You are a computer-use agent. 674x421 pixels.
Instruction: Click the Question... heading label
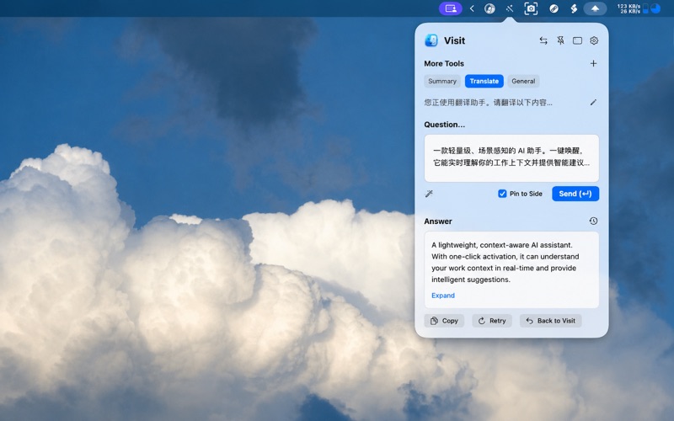(x=445, y=125)
